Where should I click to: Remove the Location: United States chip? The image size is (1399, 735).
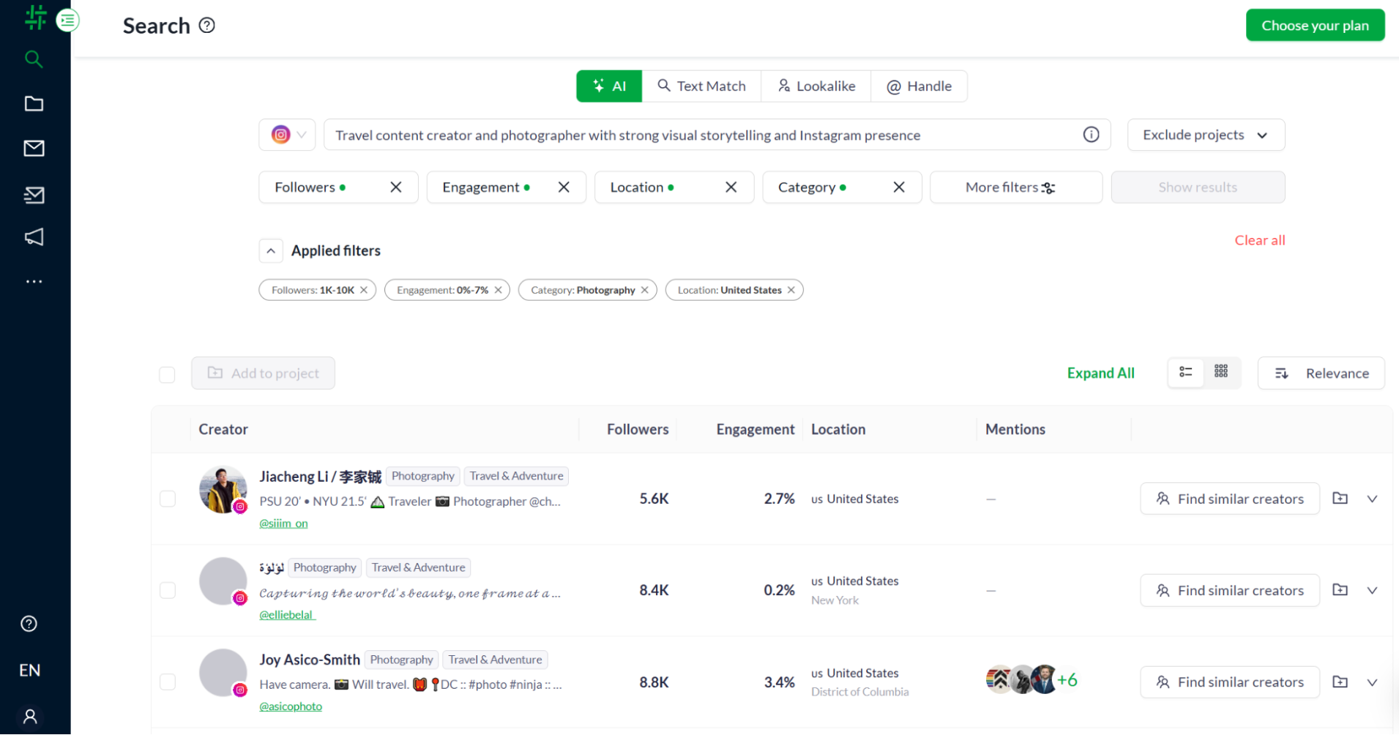pyautogui.click(x=791, y=290)
